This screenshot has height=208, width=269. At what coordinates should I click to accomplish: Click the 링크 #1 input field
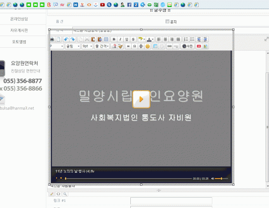click(171, 201)
